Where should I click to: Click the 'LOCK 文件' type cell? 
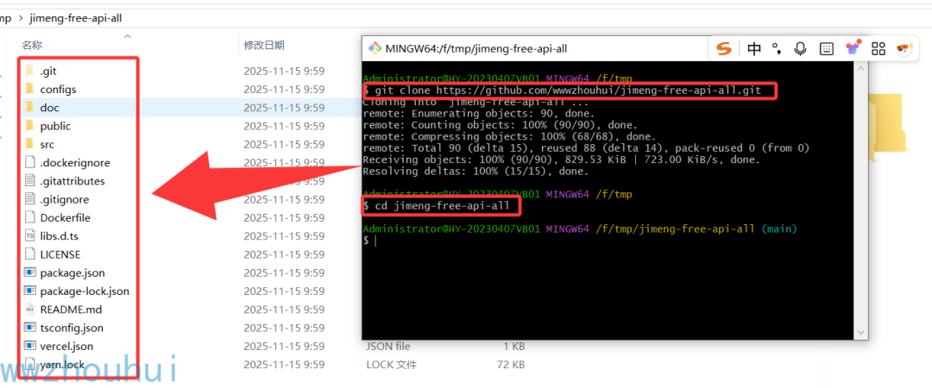391,364
